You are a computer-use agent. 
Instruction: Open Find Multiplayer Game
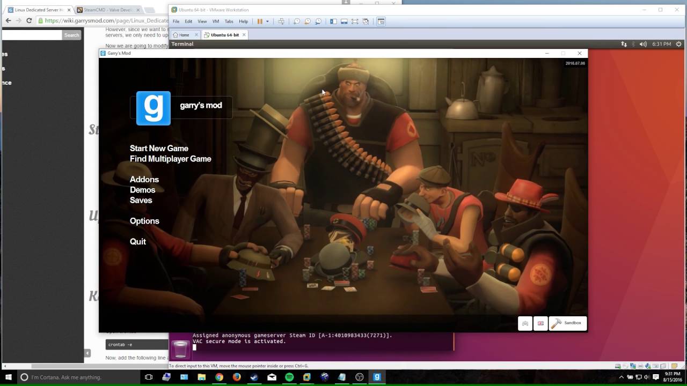(x=170, y=159)
